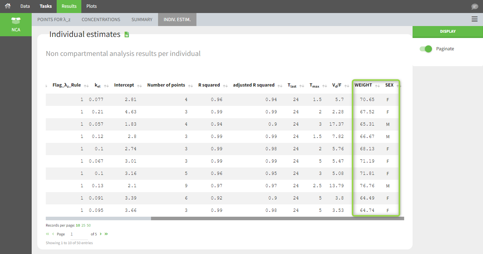Set records per page to 50
This screenshot has height=254, width=483.
pos(89,225)
